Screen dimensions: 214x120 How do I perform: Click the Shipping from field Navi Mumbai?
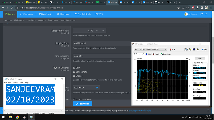click(x=102, y=43)
